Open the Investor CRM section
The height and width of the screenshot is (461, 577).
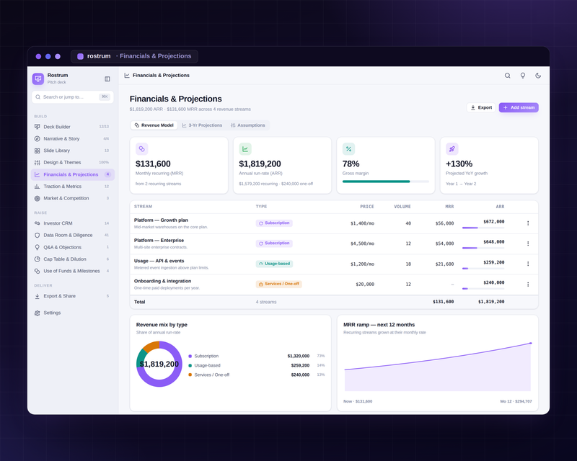click(73, 223)
